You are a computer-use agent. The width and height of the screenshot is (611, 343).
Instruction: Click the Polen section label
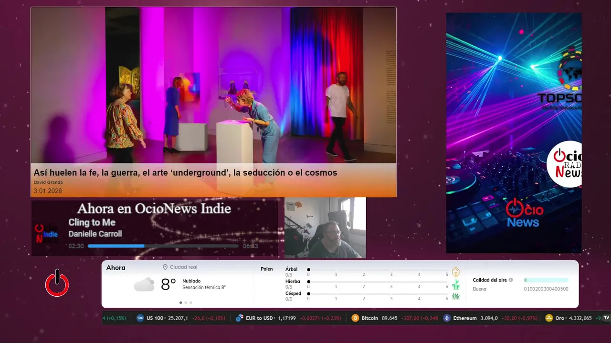pyautogui.click(x=267, y=269)
